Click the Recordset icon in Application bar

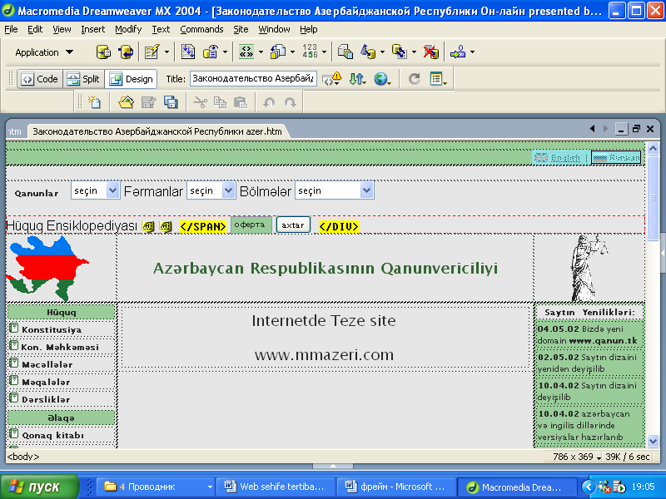pyautogui.click(x=103, y=52)
